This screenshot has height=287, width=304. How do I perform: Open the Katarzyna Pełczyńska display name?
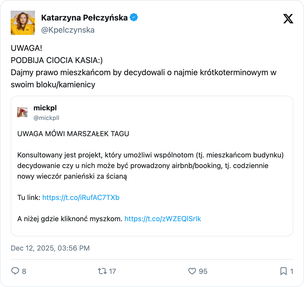coord(84,18)
